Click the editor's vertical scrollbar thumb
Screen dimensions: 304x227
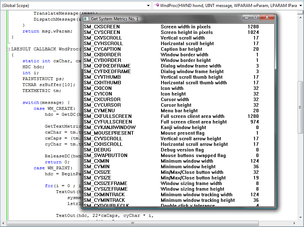pyautogui.click(x=300, y=107)
